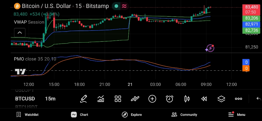Viewport: 262px width, 121px height.
Task: Tap the green 82,736 lower band label
Action: pyautogui.click(x=251, y=30)
